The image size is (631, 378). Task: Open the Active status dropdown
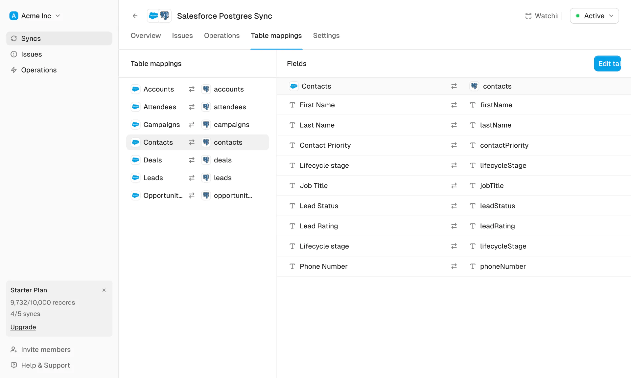[594, 16]
